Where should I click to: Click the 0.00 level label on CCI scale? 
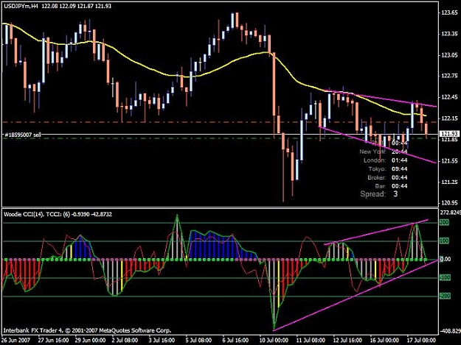click(445, 259)
